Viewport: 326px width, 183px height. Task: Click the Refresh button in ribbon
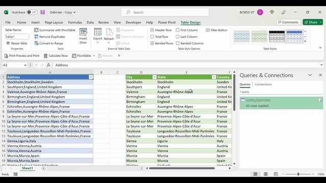(x=109, y=36)
